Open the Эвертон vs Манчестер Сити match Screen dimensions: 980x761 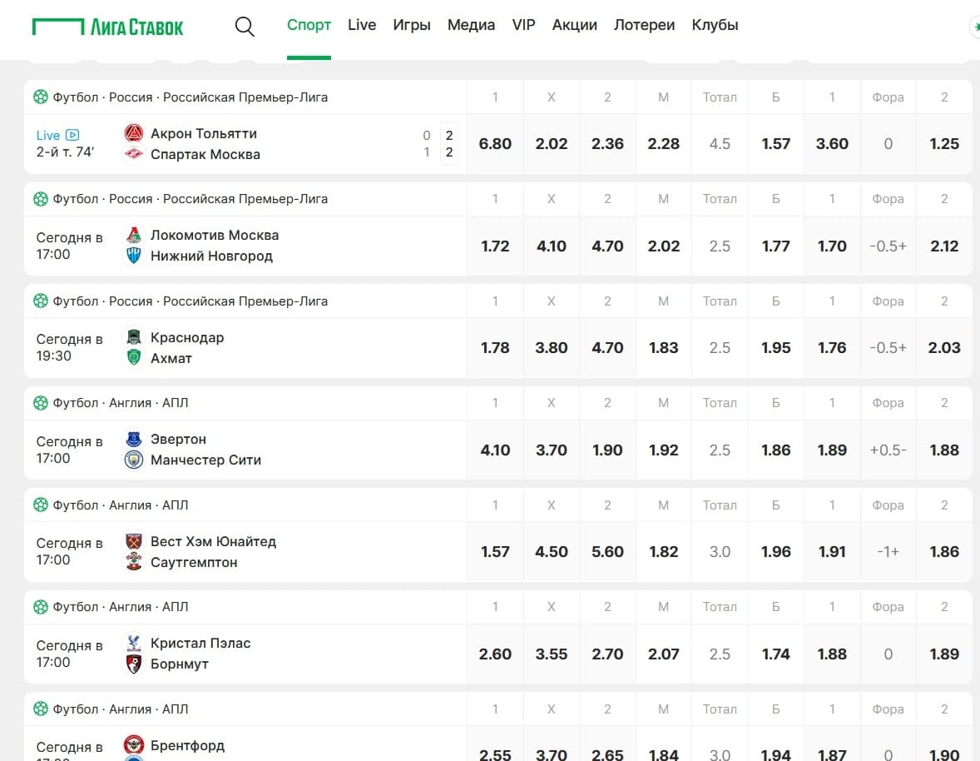point(245,450)
